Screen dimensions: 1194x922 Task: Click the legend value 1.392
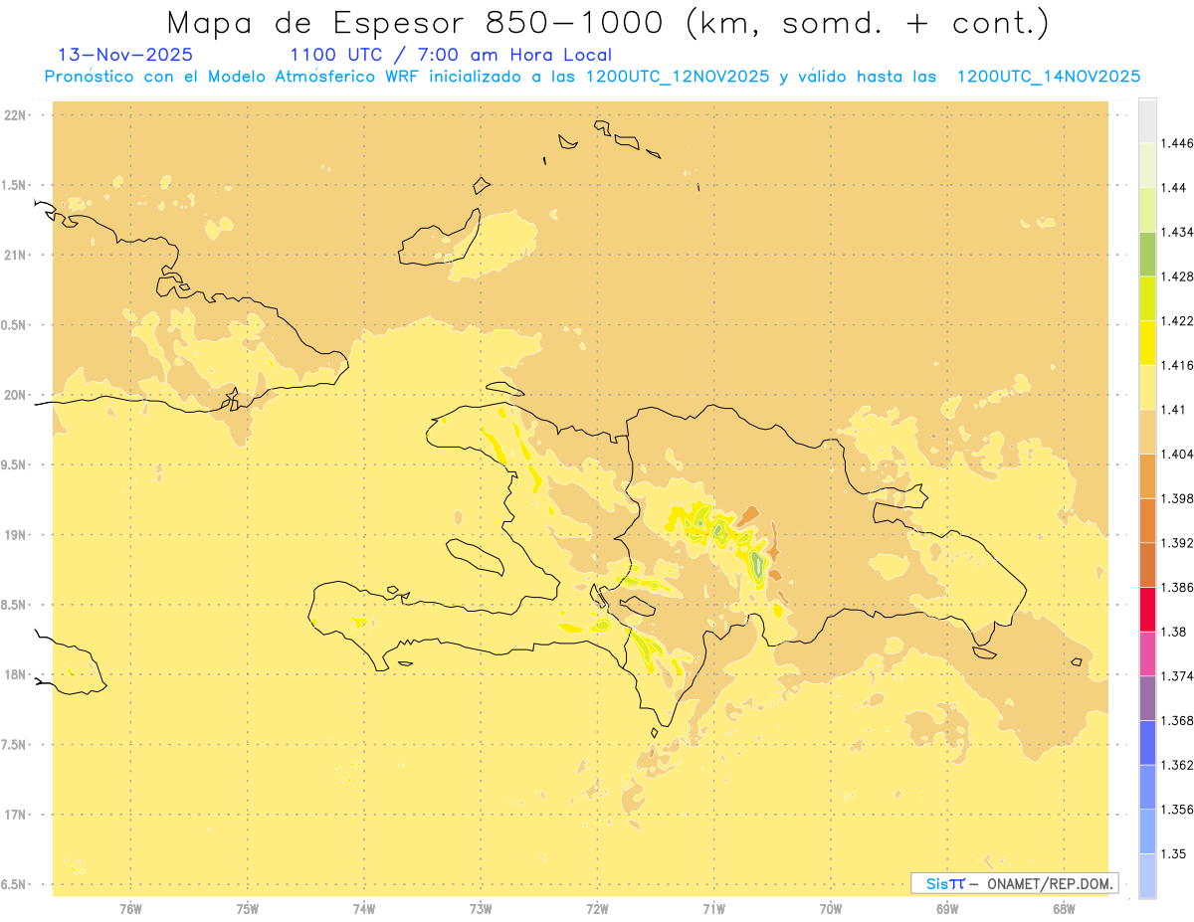(1177, 543)
